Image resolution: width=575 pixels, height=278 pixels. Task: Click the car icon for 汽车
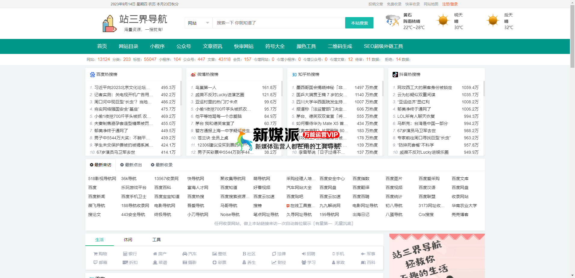(185, 254)
